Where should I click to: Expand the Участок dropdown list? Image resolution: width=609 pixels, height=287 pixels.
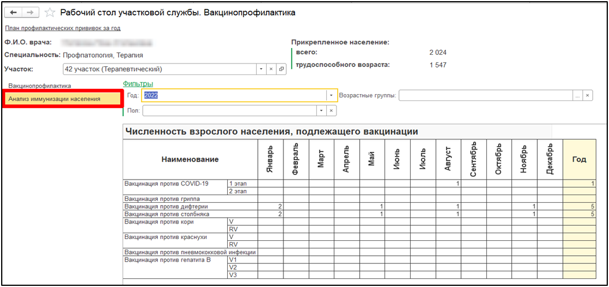(x=260, y=69)
